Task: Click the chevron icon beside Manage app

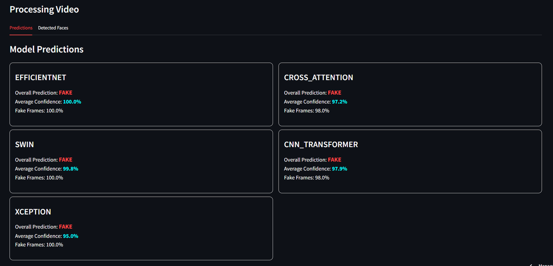Action: click(x=531, y=265)
